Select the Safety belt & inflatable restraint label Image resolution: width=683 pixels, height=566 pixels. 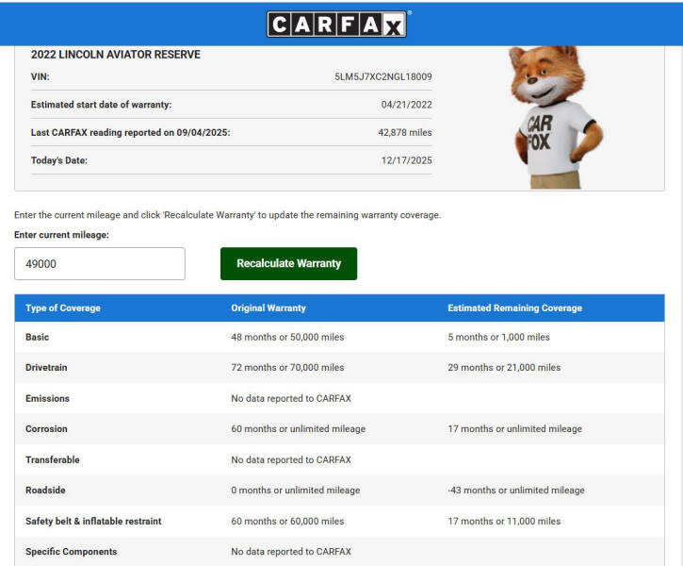pyautogui.click(x=93, y=521)
